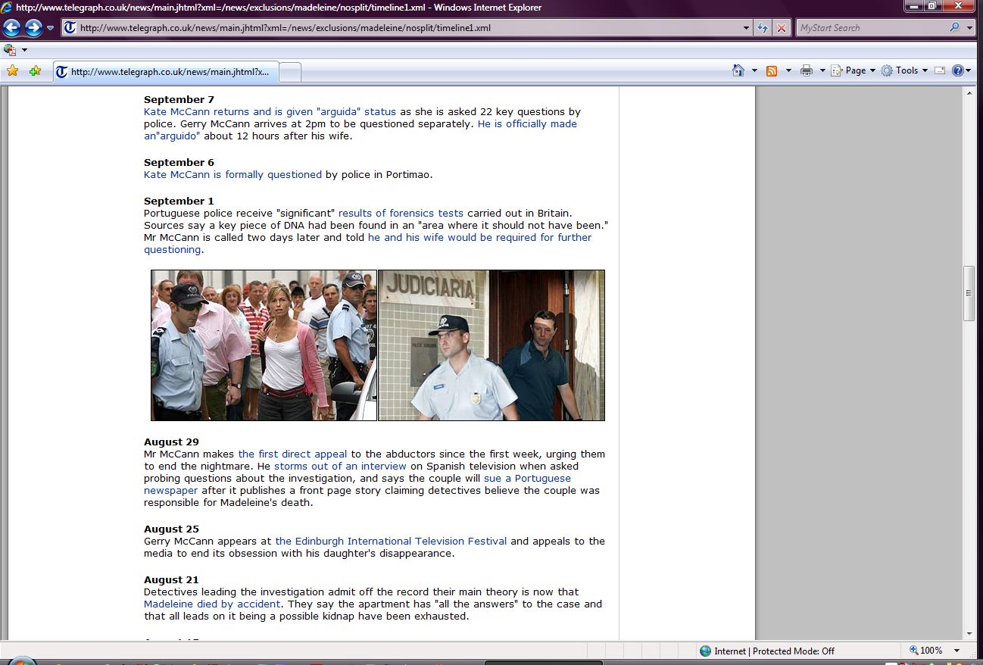Go to Home page icon
The image size is (983, 665).
tap(738, 70)
